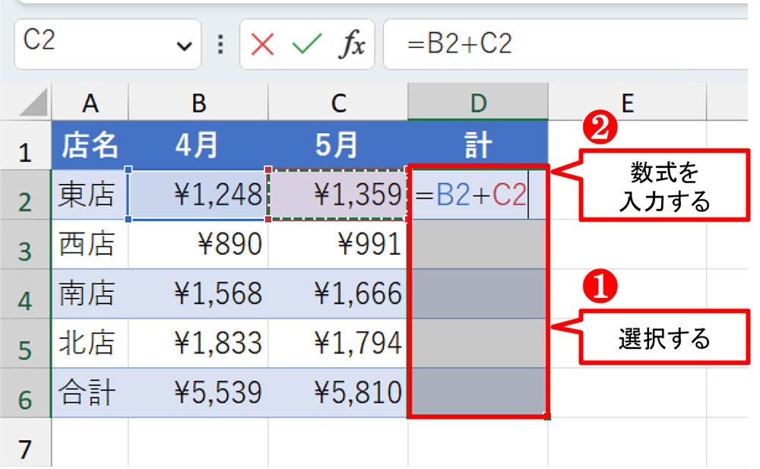Click the cell with ¥890
Image resolution: width=760 pixels, height=469 pixels.
point(198,245)
